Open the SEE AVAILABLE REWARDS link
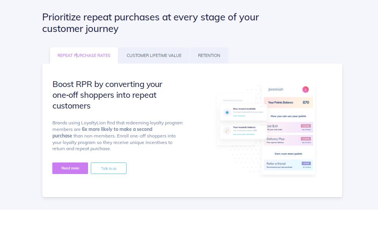This screenshot has height=226, width=378. [x=243, y=134]
